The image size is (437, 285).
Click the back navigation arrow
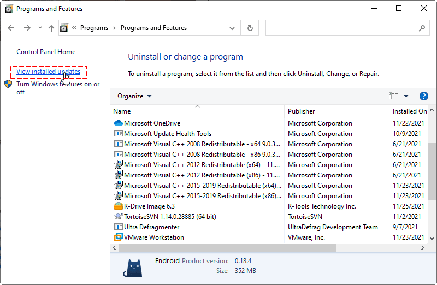pos(12,28)
